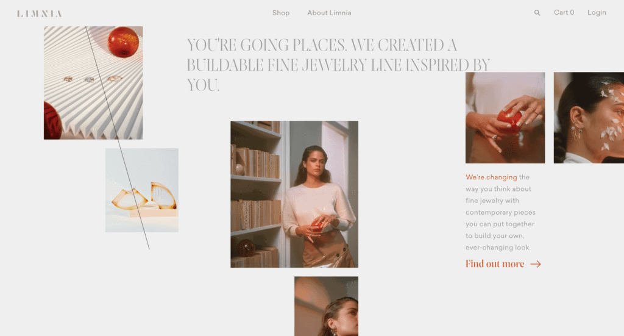Click the 'We're changing' highlighted text
Screen dimensions: 624x336
coord(491,177)
